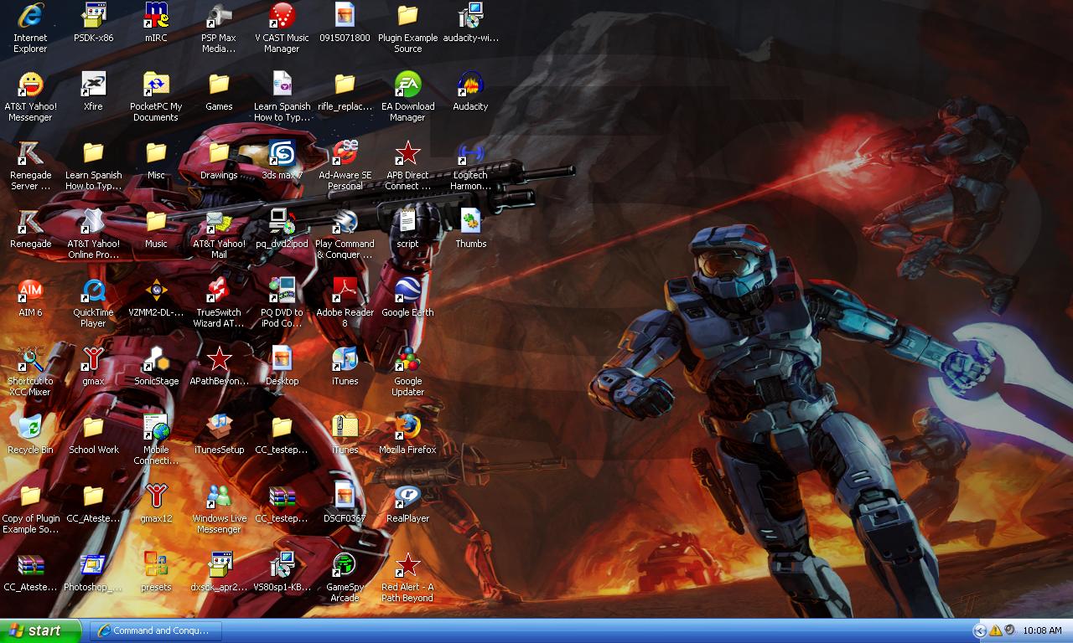Screen dimensions: 1073x643
Task: Open Mozilla Firefox from the desktop
Action: pyautogui.click(x=407, y=429)
